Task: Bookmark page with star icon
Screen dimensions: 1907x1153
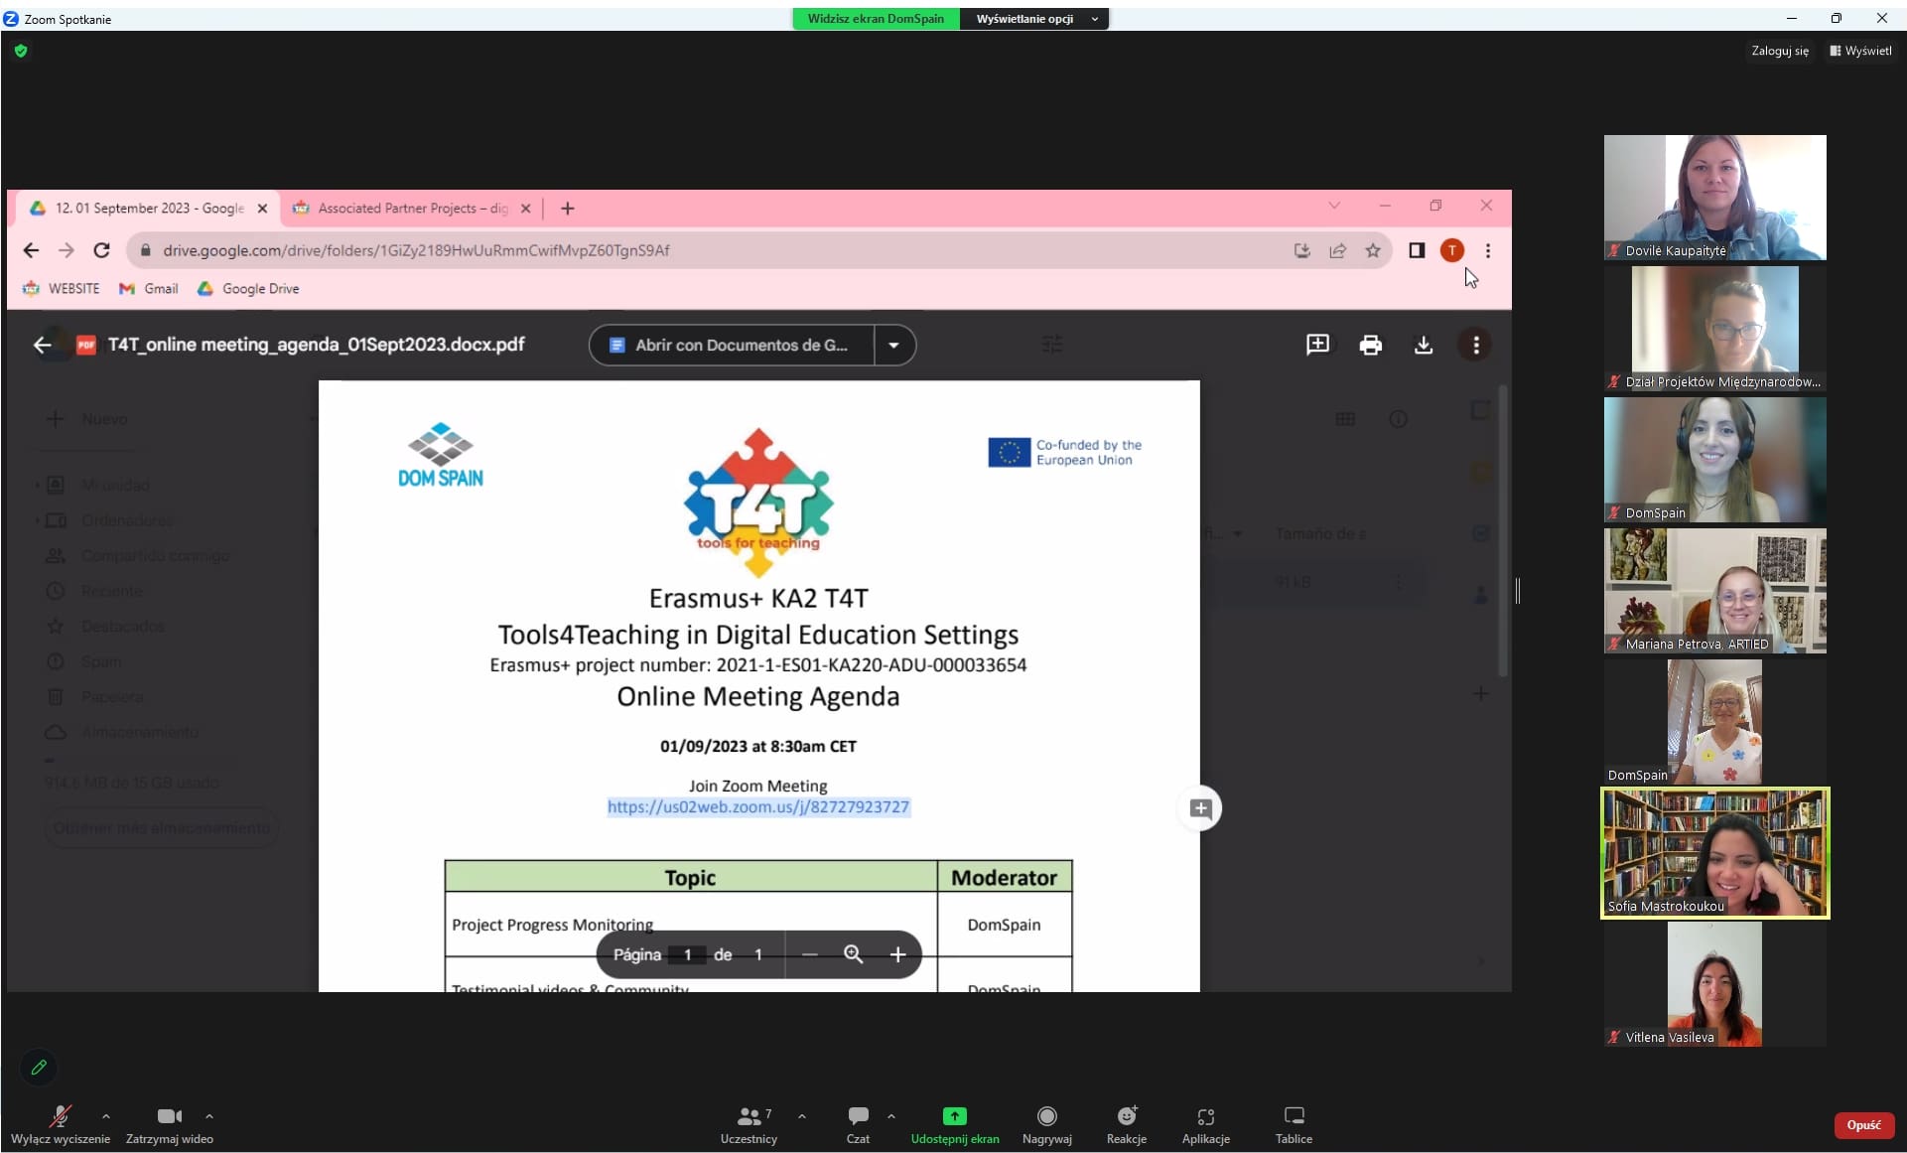Action: point(1373,250)
